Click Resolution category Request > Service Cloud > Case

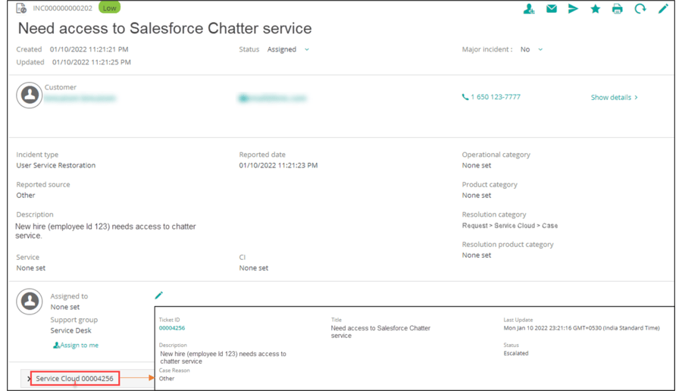point(510,226)
